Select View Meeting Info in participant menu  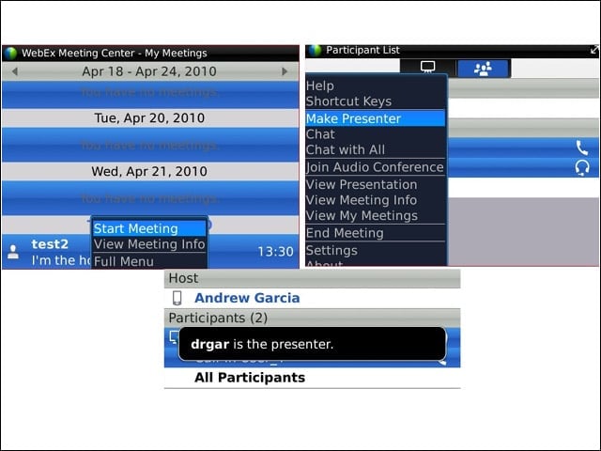(376, 200)
